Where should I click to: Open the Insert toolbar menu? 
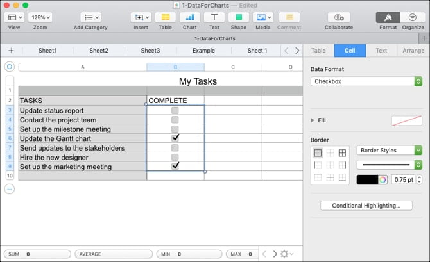tap(141, 17)
